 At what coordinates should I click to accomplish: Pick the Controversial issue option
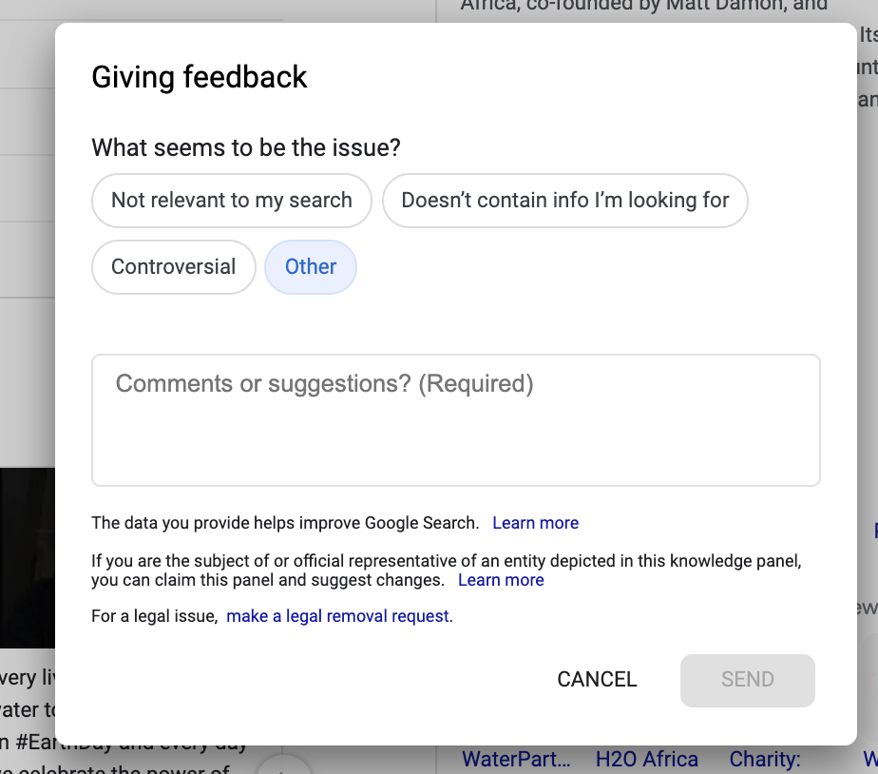pos(174,267)
